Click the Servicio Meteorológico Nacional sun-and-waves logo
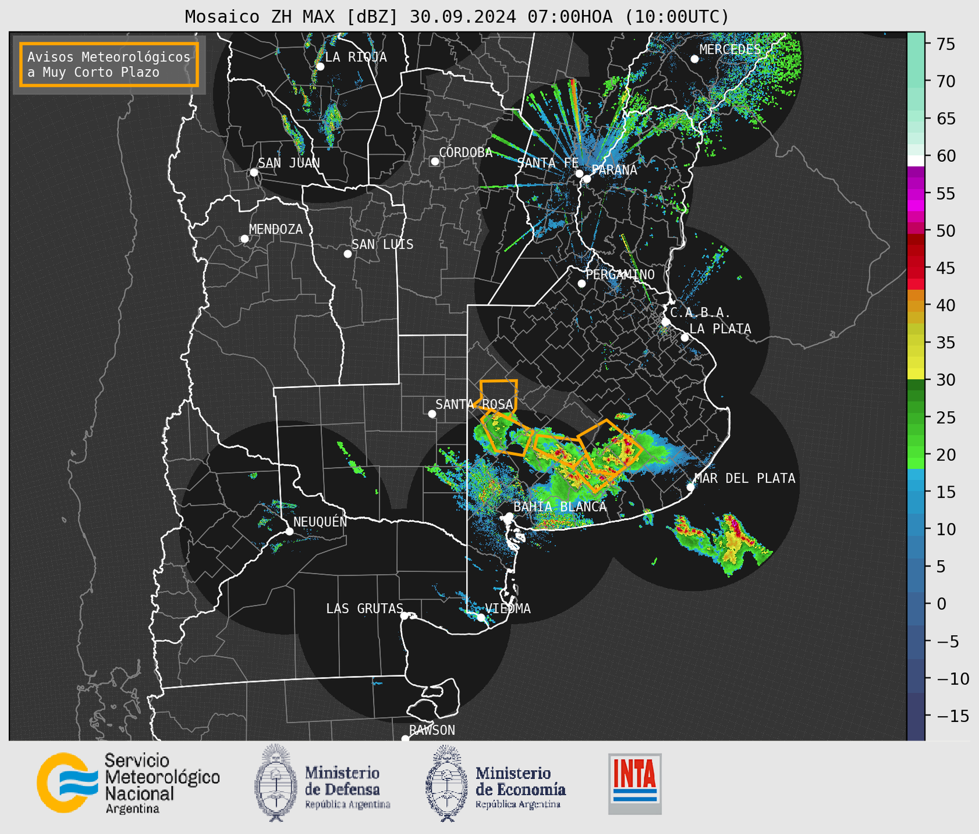 [x=67, y=782]
